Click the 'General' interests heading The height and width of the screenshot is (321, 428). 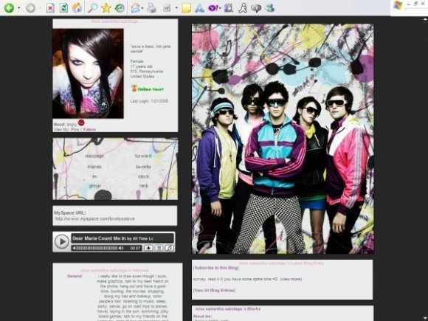tap(75, 276)
